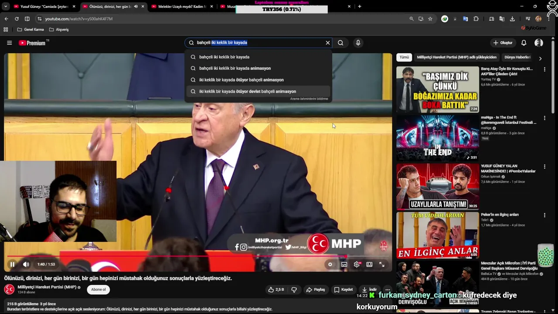
Task: Select suggestion 'bahçeli iki keklik bir kayada'
Action: pyautogui.click(x=258, y=57)
